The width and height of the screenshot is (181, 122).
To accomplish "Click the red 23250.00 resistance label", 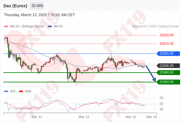I will [167, 35].
